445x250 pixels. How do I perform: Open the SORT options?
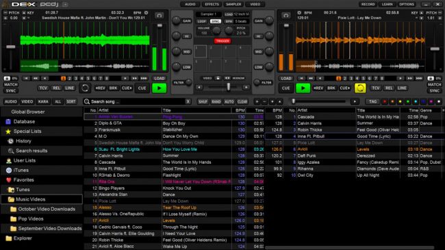point(71,101)
